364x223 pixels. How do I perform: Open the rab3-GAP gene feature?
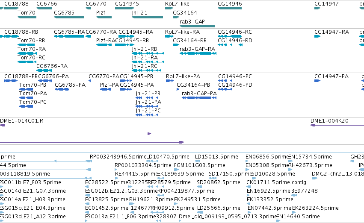coord(197,26)
